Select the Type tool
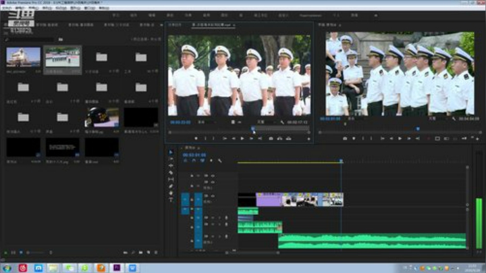This screenshot has height=273, width=486. tap(171, 200)
